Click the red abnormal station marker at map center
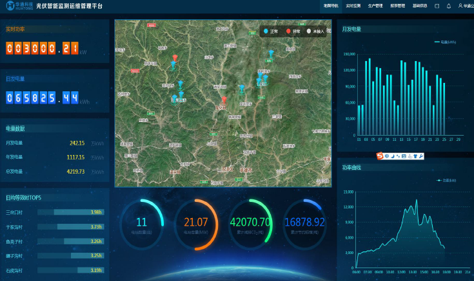 (224, 100)
